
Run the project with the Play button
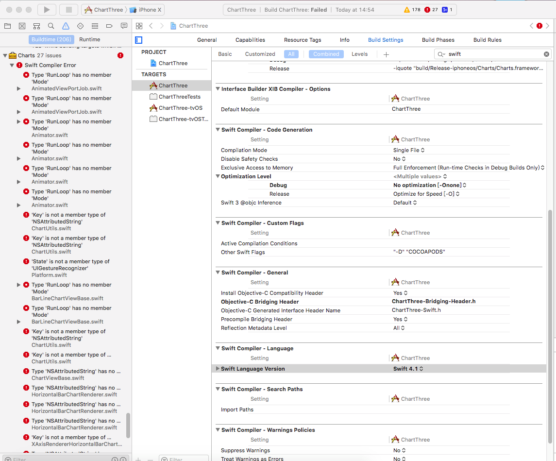pyautogui.click(x=46, y=9)
